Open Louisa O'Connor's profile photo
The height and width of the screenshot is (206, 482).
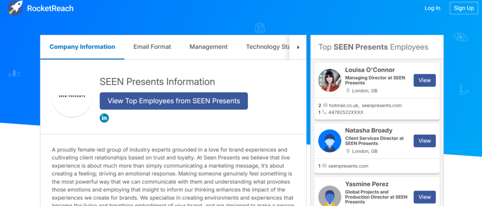tap(329, 80)
